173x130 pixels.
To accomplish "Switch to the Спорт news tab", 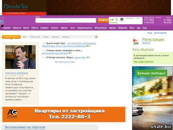I will click(x=46, y=37).
